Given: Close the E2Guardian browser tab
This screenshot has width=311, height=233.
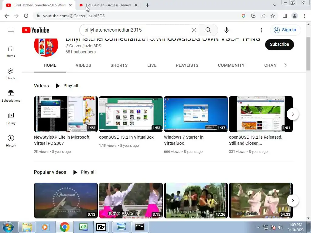Looking at the screenshot, I should click(136, 5).
